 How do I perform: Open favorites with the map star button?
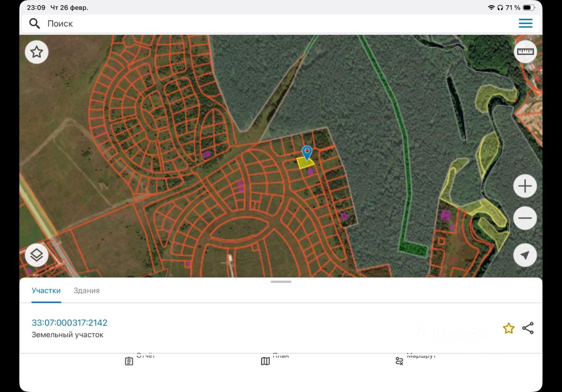click(36, 52)
